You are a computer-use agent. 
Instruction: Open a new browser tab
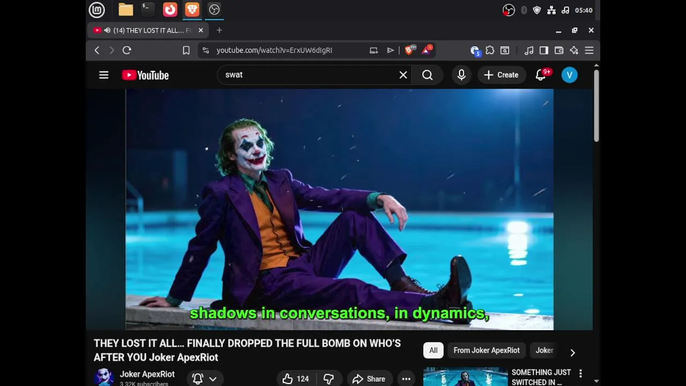pos(219,31)
